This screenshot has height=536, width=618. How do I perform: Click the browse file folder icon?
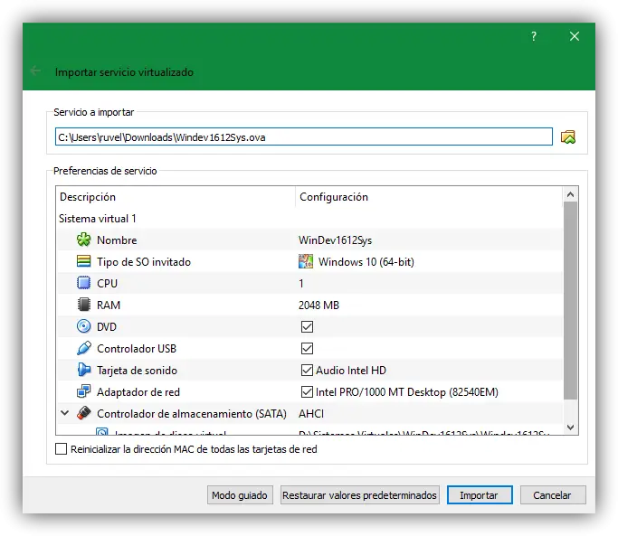coord(568,137)
